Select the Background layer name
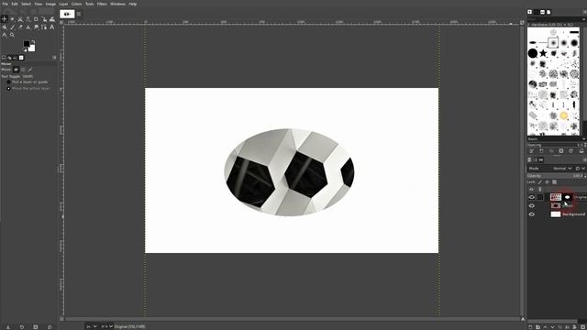This screenshot has height=330, width=587. point(573,214)
